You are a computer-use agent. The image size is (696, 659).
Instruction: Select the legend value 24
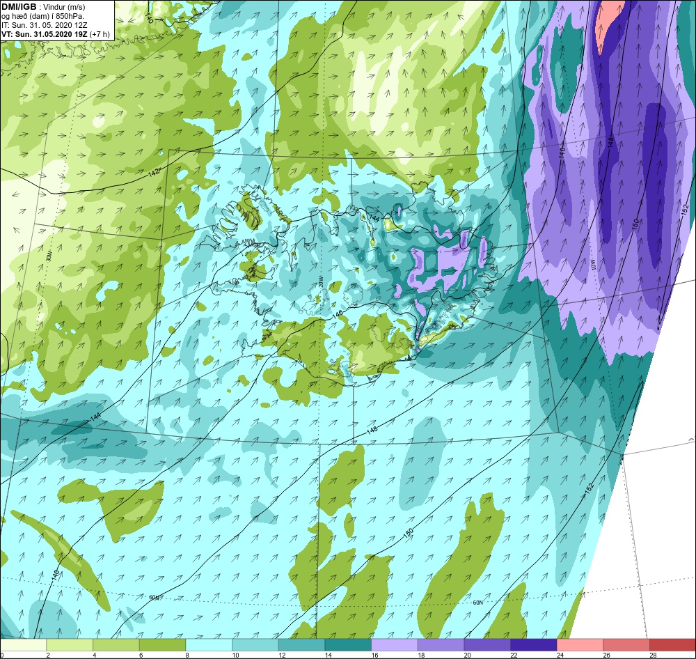(x=560, y=655)
